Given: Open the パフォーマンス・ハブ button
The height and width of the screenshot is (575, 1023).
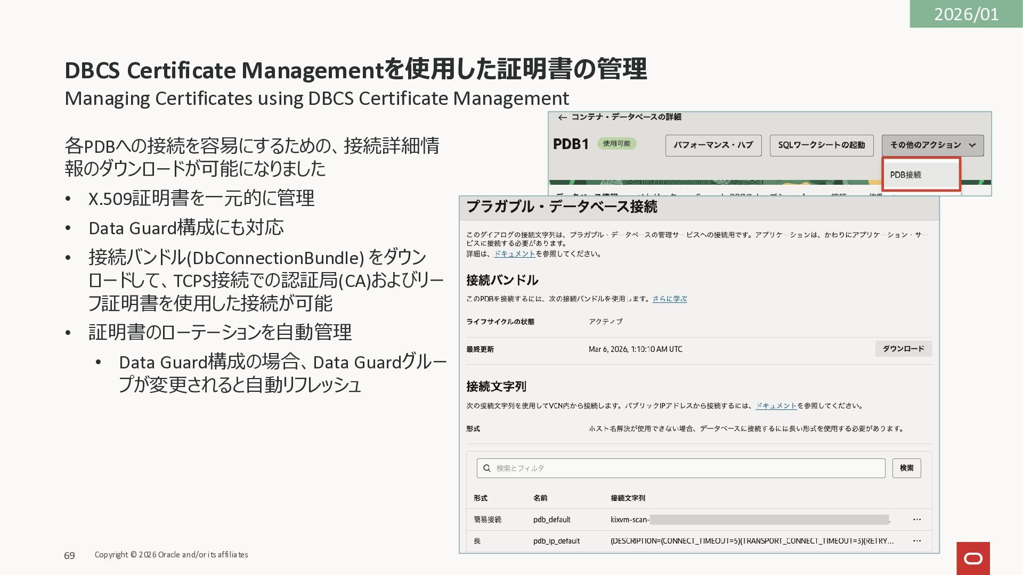Looking at the screenshot, I should coord(713,145).
